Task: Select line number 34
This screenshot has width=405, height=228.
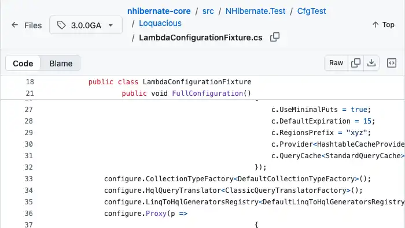Action: click(29, 190)
